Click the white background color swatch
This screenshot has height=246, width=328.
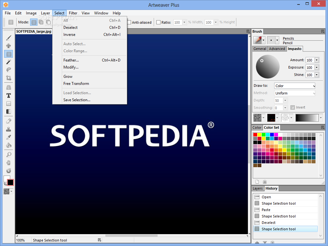(6, 178)
